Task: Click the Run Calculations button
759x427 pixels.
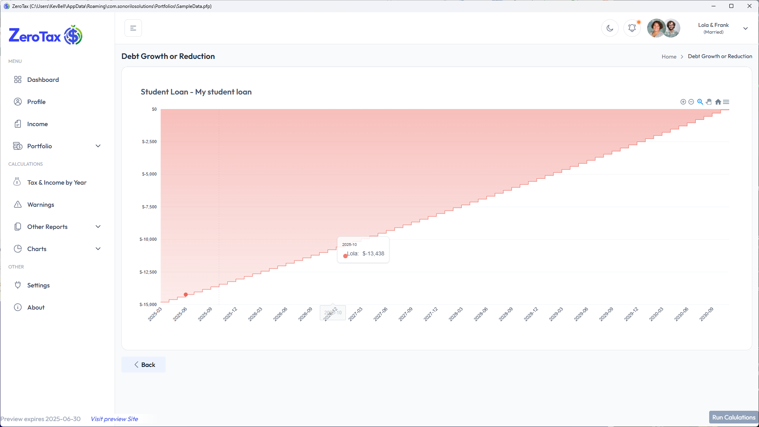Action: click(733, 417)
